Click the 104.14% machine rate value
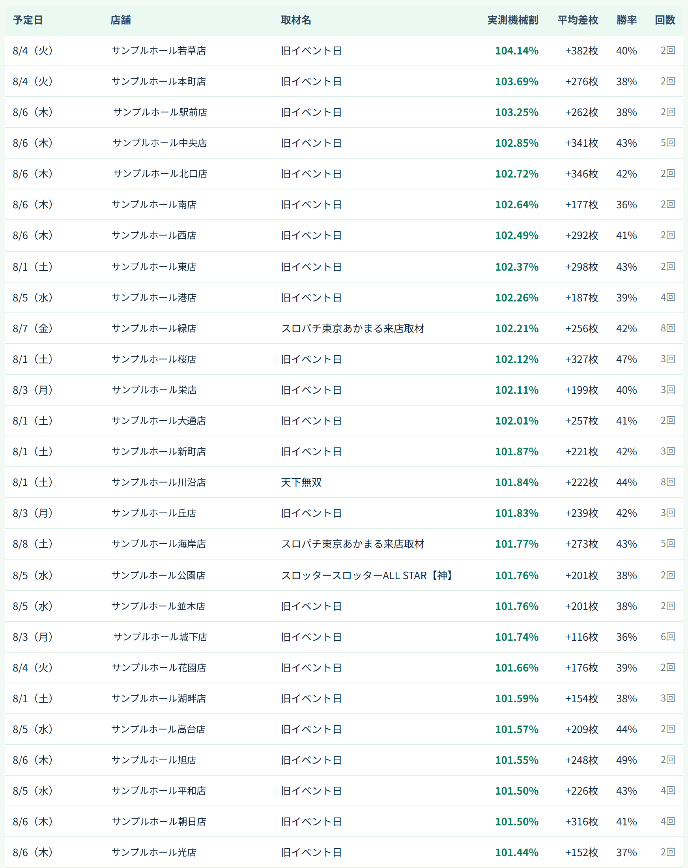 516,51
